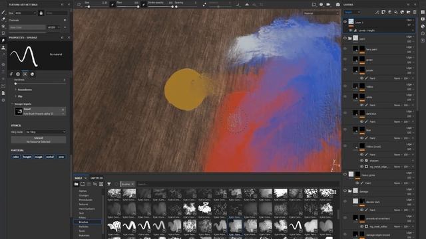
Task: Switch to the Untitled shelf tab
Action: point(97,179)
